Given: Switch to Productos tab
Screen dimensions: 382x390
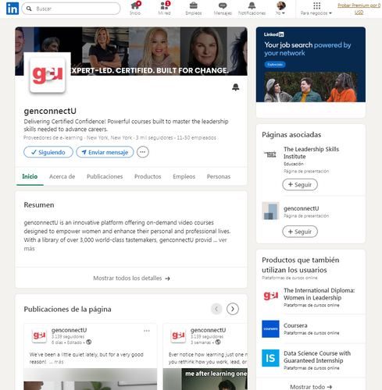Looking at the screenshot, I should tap(148, 176).
